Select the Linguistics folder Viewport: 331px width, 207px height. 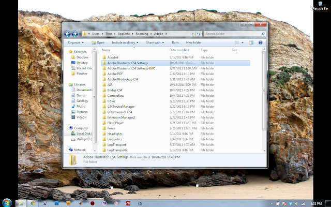115,139
